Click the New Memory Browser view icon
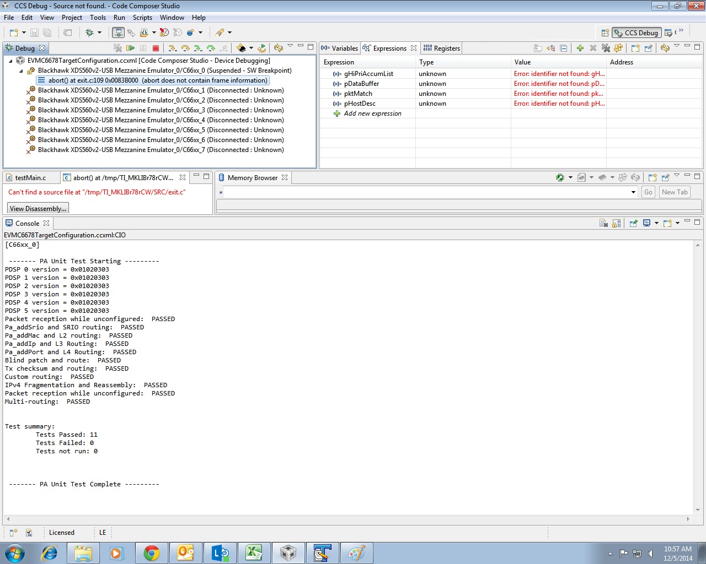Viewport: 706px width, 564px height. click(652, 177)
